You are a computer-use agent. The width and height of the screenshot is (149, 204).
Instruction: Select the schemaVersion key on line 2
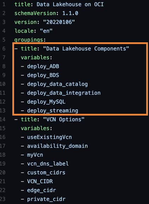(35, 13)
